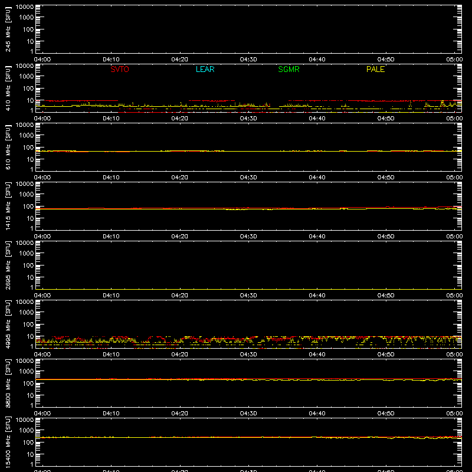Click the yellow PALE station label
This screenshot has height=472, width=472.
(x=375, y=69)
